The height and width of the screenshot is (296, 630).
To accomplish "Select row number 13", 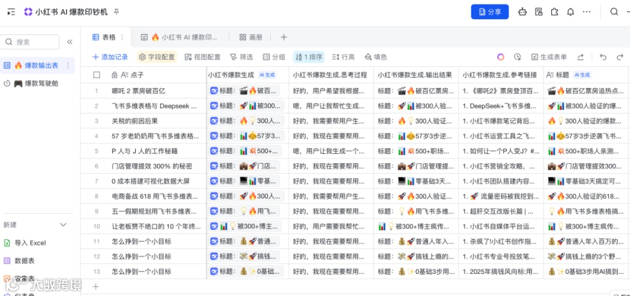I will click(x=96, y=272).
